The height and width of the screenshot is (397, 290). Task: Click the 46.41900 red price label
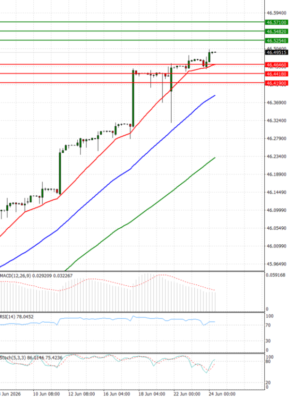click(276, 83)
